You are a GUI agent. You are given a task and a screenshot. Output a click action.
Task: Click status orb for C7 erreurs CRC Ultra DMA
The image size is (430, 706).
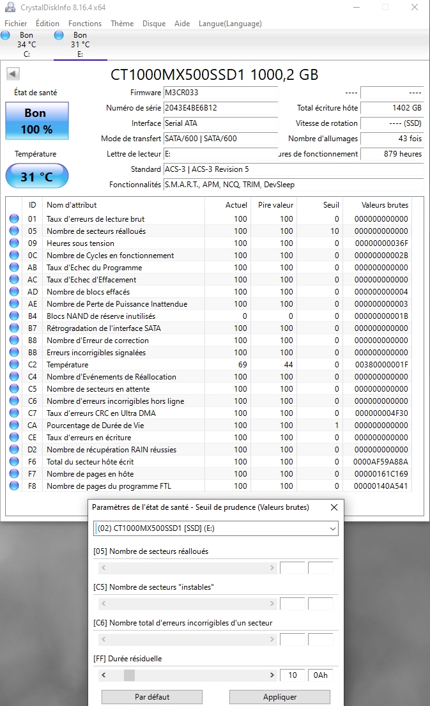15,413
